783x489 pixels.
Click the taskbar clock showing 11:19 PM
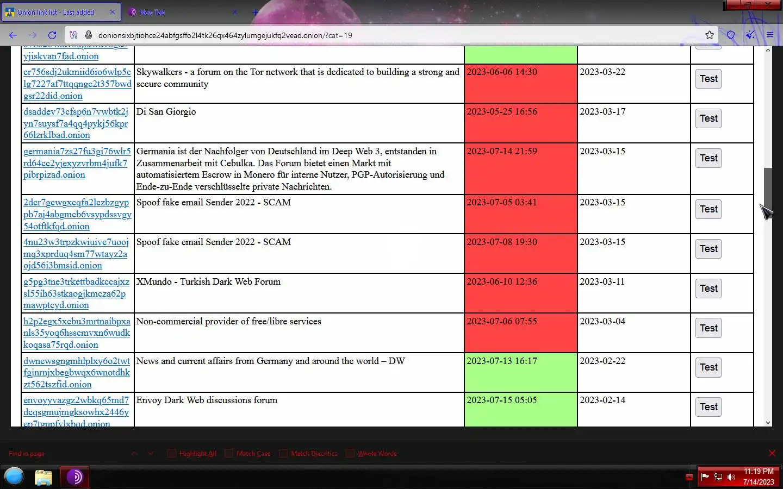[x=759, y=477]
